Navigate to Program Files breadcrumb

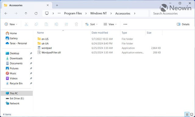73,13
